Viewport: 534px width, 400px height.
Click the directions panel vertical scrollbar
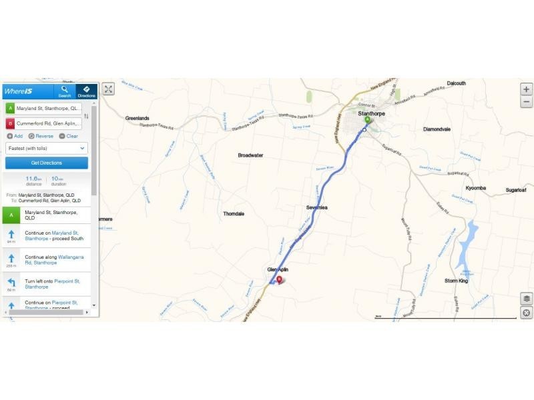94,151
